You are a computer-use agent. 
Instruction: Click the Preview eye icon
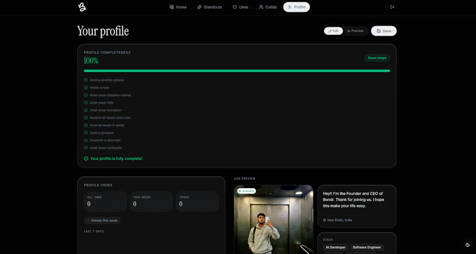[349, 31]
